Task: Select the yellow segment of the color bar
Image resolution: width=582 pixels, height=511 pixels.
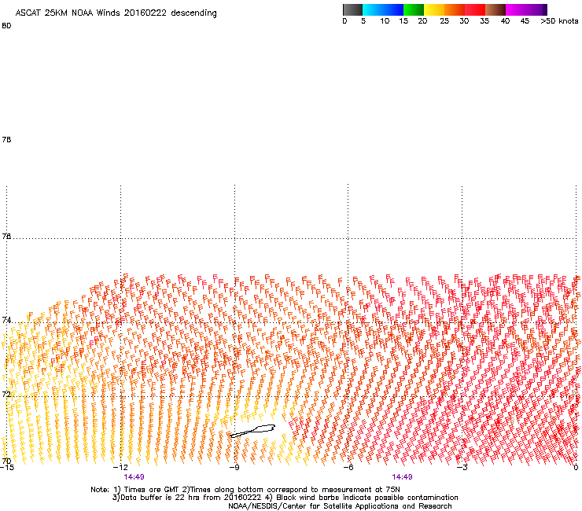Action: [434, 9]
